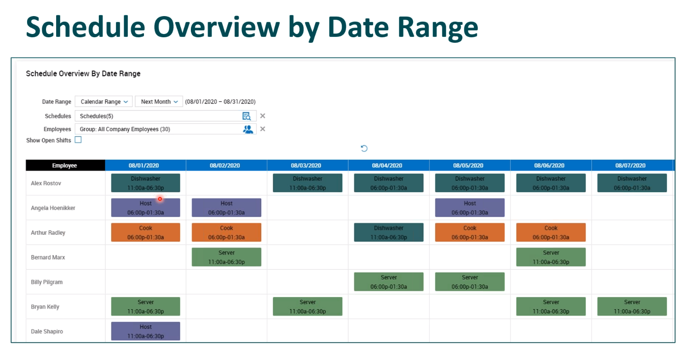Click employee name Alex Rostov

point(46,183)
